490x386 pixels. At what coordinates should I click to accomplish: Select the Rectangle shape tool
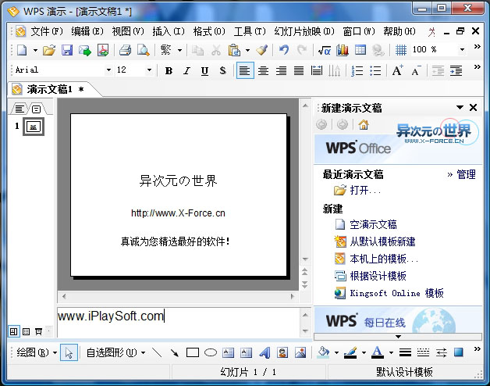point(193,353)
